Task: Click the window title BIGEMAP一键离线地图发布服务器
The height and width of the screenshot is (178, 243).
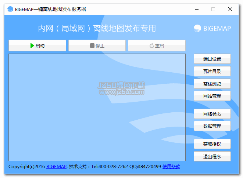Action: (x=50, y=9)
